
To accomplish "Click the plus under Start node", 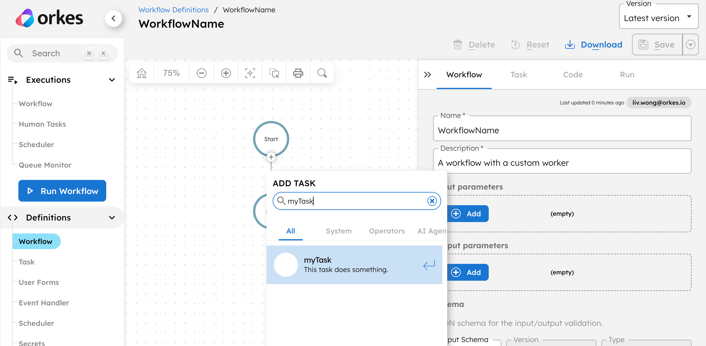I will [x=271, y=157].
